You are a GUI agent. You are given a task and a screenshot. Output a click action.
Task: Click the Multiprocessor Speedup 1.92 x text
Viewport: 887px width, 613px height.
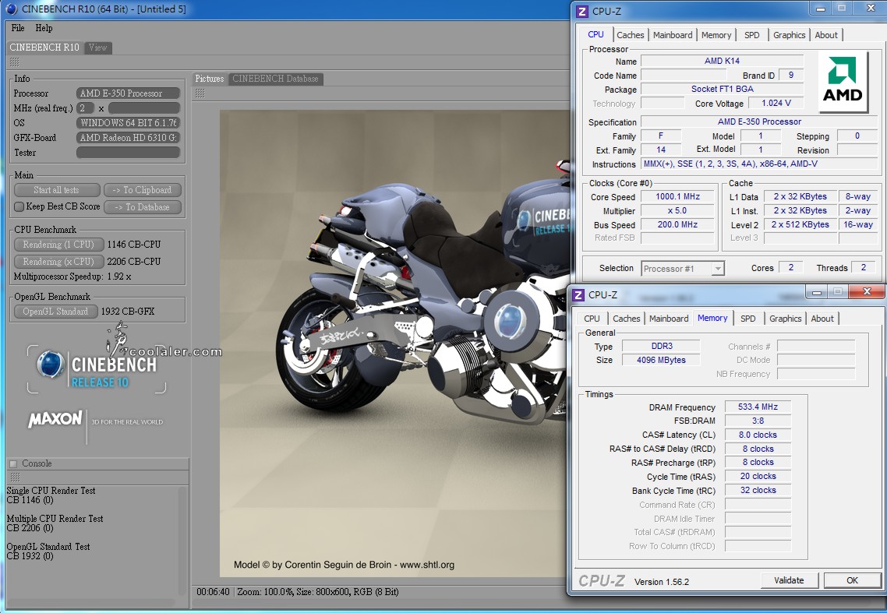(x=72, y=277)
